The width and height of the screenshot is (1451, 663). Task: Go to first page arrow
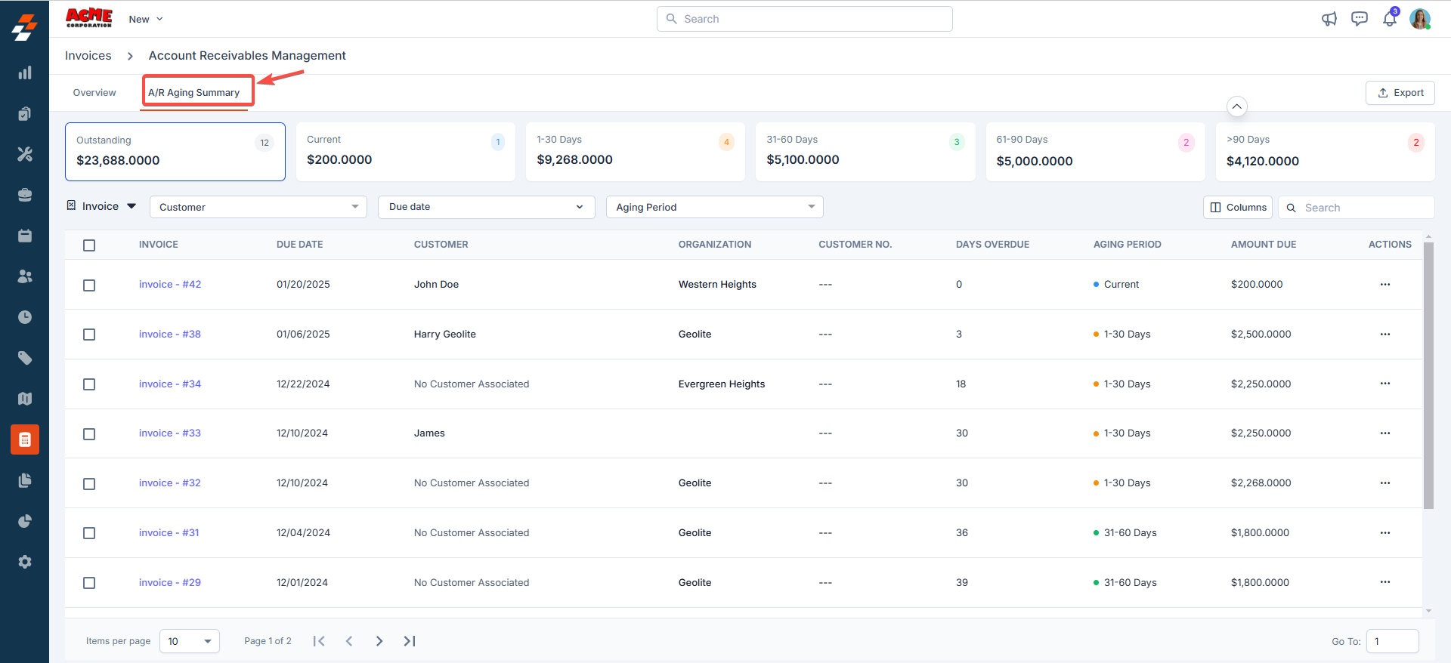[319, 641]
